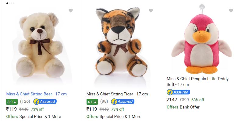Select the first black carousel dot
The image size is (238, 121).
click(7, 3)
